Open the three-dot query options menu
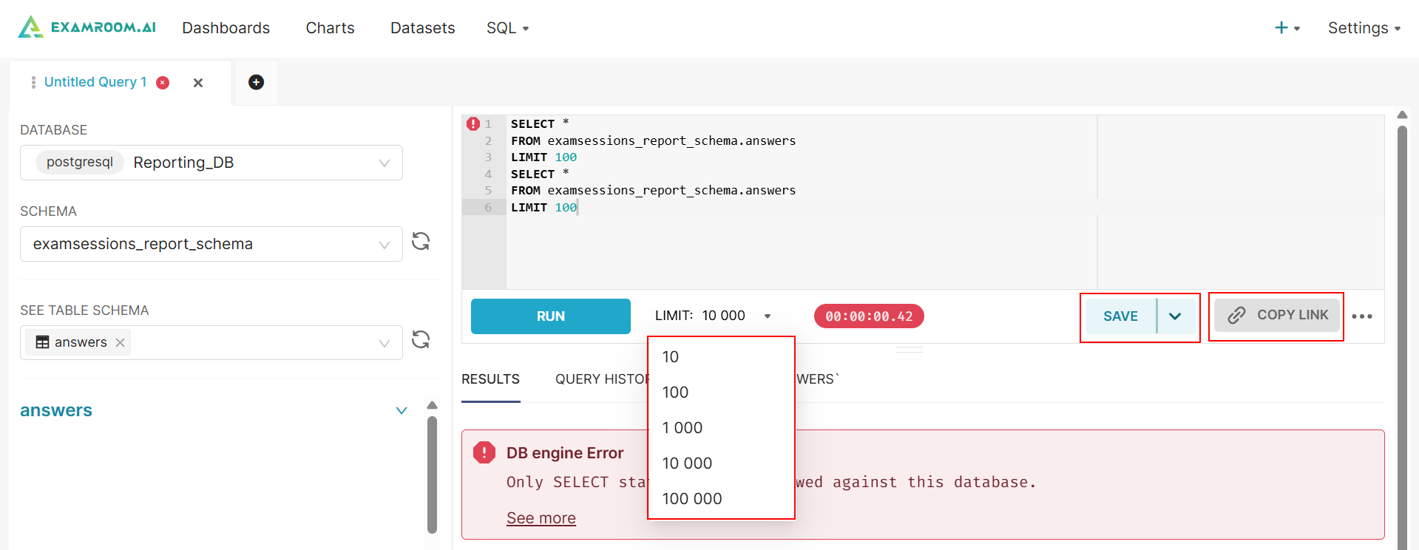 [1361, 316]
